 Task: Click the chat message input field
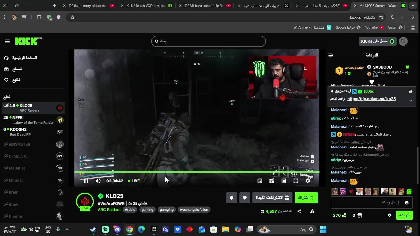pos(372,203)
